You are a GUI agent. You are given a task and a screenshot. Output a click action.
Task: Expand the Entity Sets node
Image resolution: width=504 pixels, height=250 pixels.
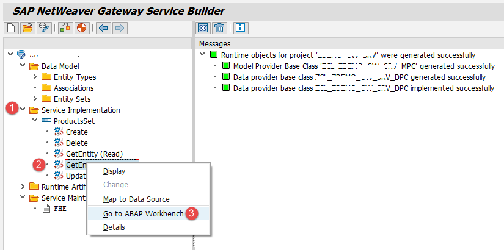click(35, 99)
